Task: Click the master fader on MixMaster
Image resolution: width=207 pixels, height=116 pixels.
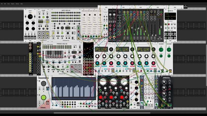Action: [x=161, y=27]
